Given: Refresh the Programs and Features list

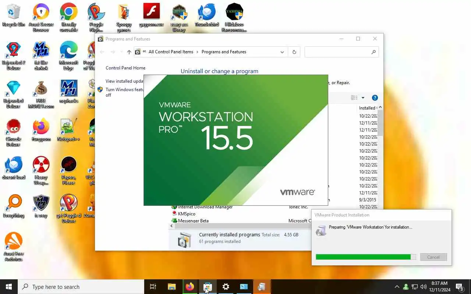Looking at the screenshot, I should coord(294,52).
